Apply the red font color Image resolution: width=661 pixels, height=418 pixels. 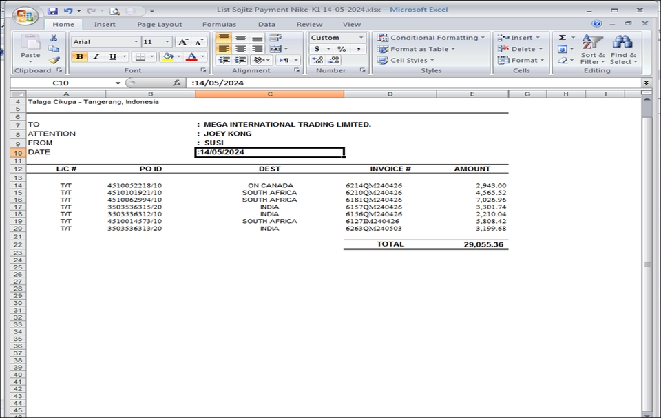pos(191,56)
